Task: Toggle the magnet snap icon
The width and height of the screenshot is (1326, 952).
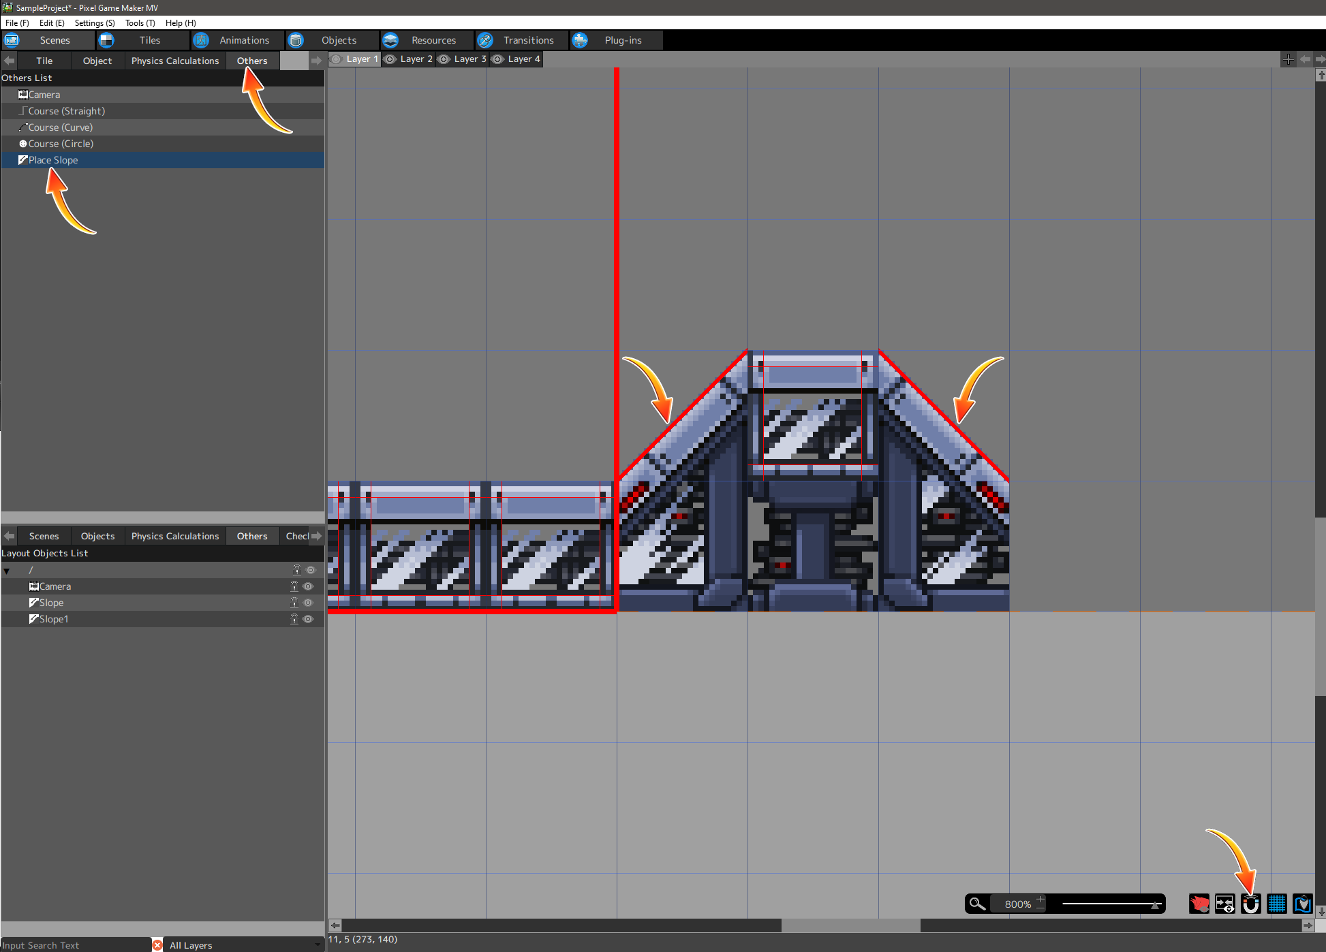Action: coord(1250,904)
